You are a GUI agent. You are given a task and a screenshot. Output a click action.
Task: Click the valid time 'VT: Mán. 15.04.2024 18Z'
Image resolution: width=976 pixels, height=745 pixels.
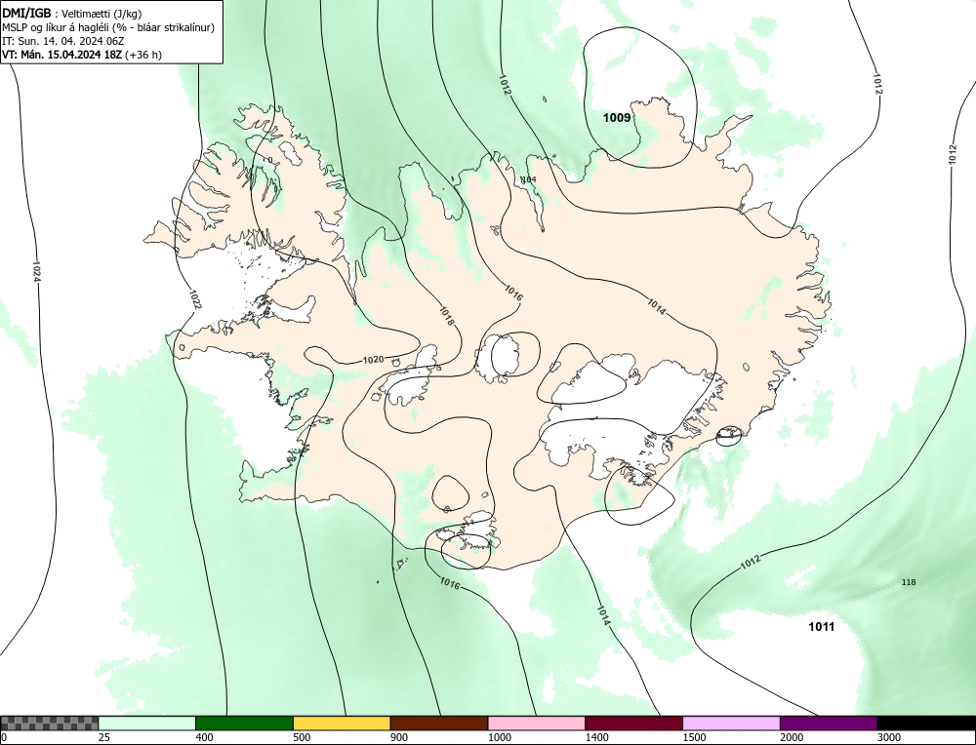62,54
